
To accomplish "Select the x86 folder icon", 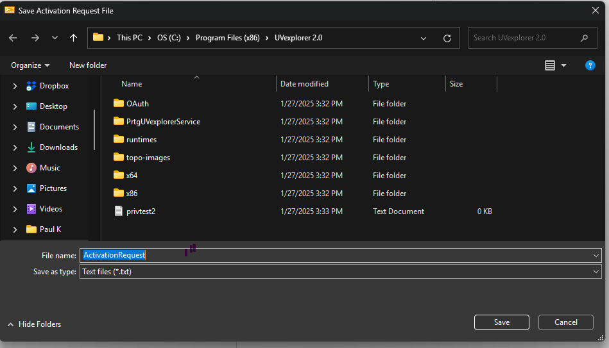I will click(x=119, y=193).
